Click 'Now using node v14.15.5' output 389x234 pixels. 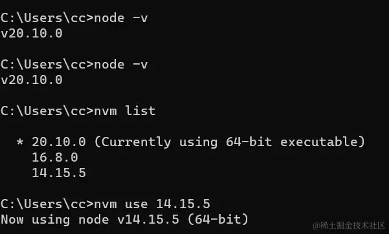[x=90, y=220]
